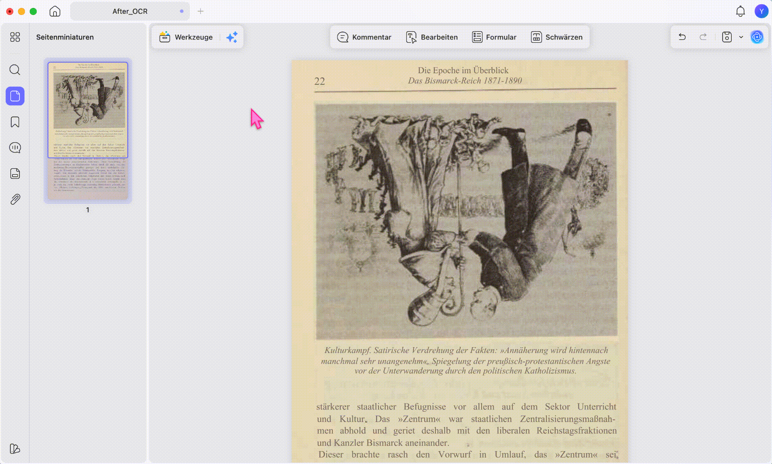
Task: Click the line 'und Kanzler Bismarck aneinander.'
Action: pos(383,443)
